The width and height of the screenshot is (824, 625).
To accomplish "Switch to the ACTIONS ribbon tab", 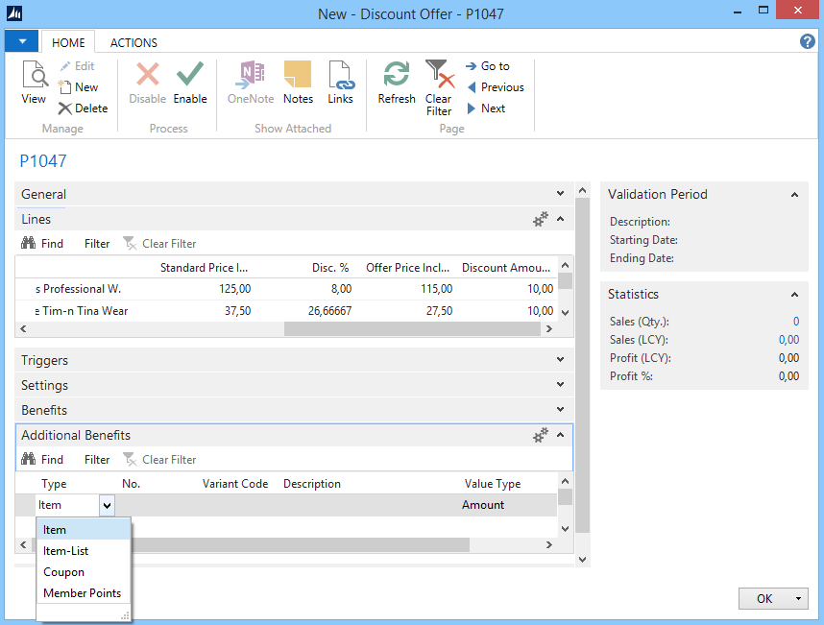I will coord(133,42).
